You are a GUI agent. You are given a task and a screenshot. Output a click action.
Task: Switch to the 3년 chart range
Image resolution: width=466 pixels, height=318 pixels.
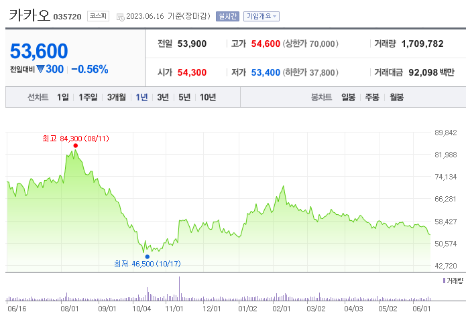(x=163, y=97)
